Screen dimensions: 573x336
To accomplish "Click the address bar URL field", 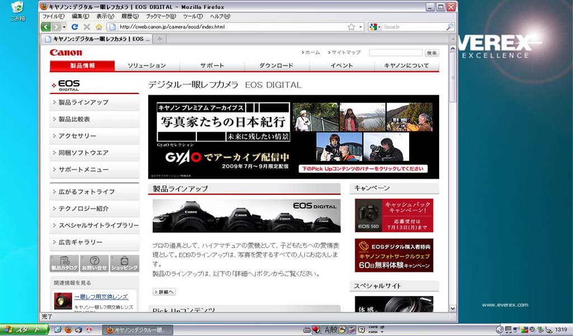I will coord(232,27).
